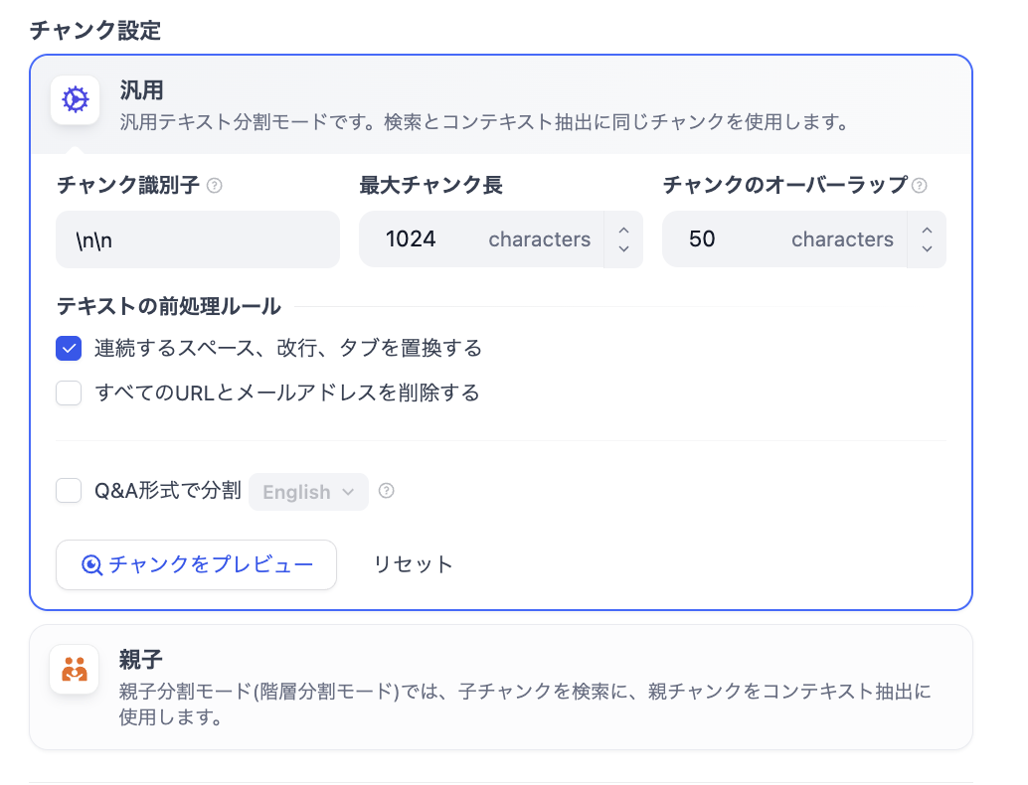Click help icon beside チャンクのオーバーラップ
This screenshot has height=785, width=1028.
[x=920, y=185]
